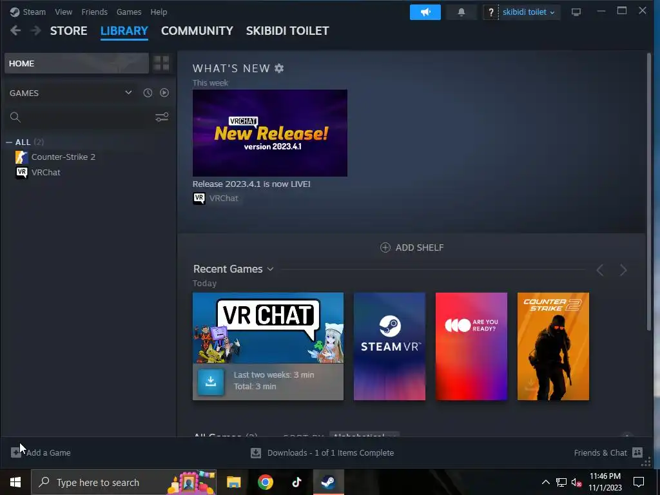This screenshot has width=660, height=495.
Task: Click the network tray icon
Action: coord(561,482)
